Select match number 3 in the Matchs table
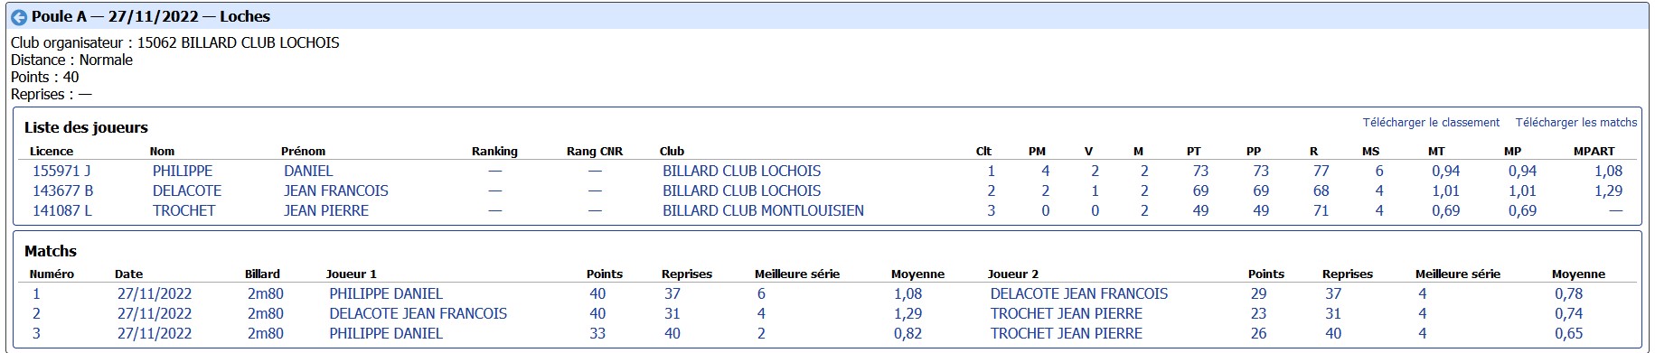This screenshot has height=353, width=1655. [x=36, y=333]
